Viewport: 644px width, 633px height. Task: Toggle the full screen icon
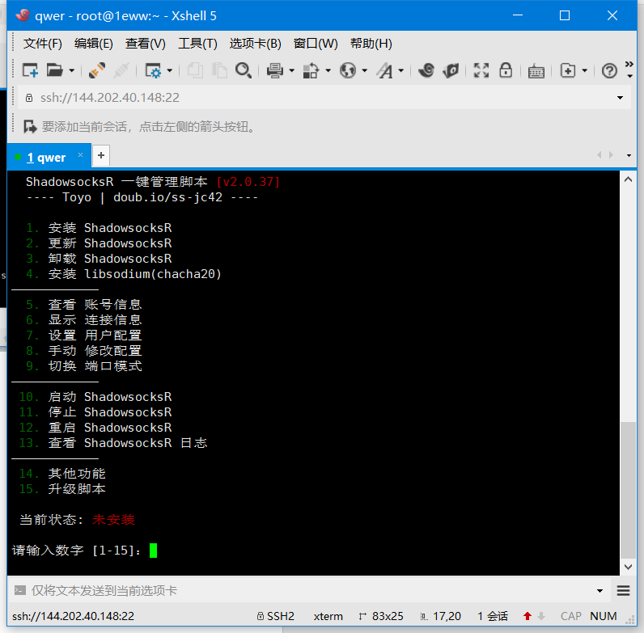coord(481,70)
